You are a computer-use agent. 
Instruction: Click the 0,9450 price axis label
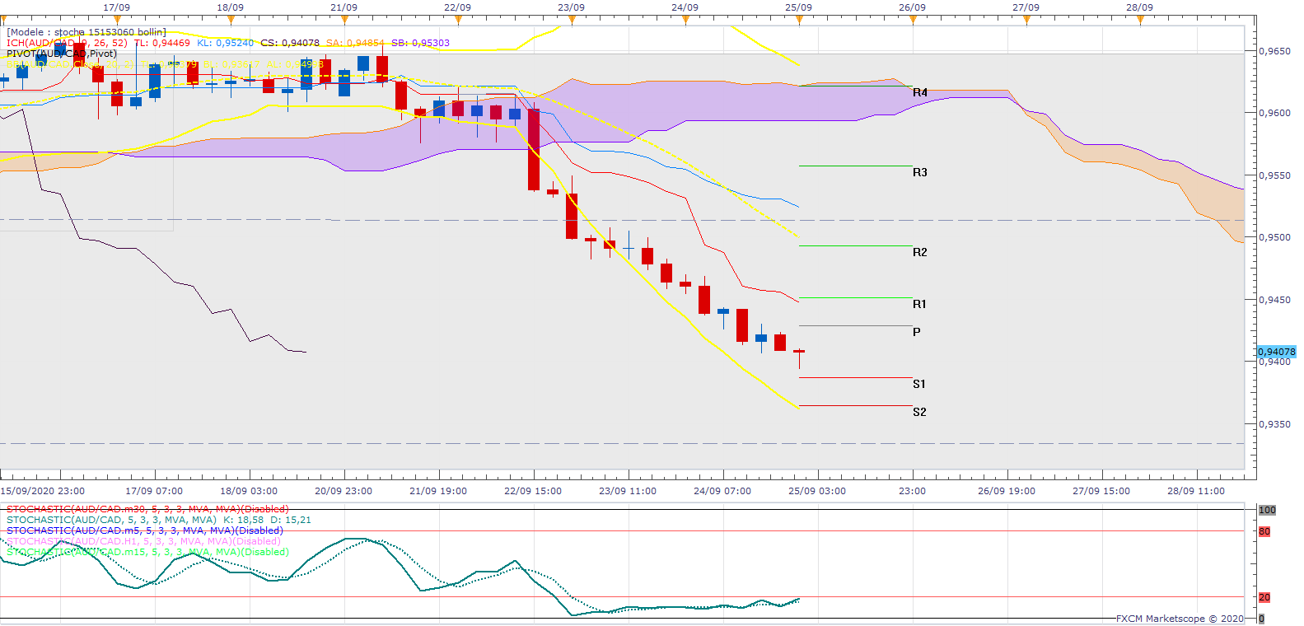(x=1275, y=300)
